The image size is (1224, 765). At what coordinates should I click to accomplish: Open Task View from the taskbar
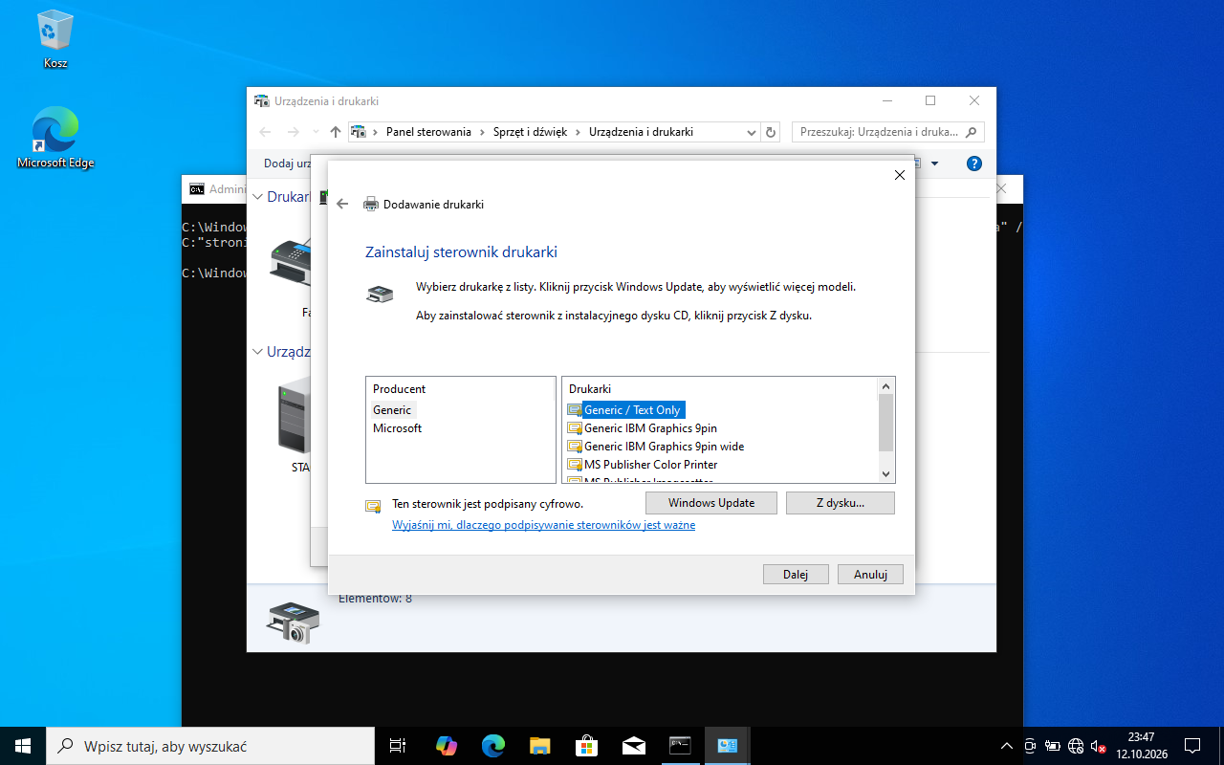click(398, 746)
